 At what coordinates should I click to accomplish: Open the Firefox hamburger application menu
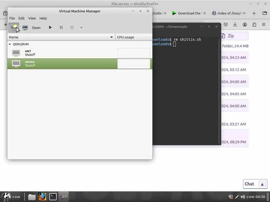tap(264, 24)
